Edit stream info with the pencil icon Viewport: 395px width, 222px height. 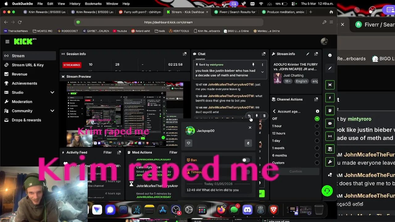point(308,54)
